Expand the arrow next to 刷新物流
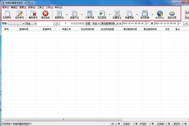 [67, 14]
